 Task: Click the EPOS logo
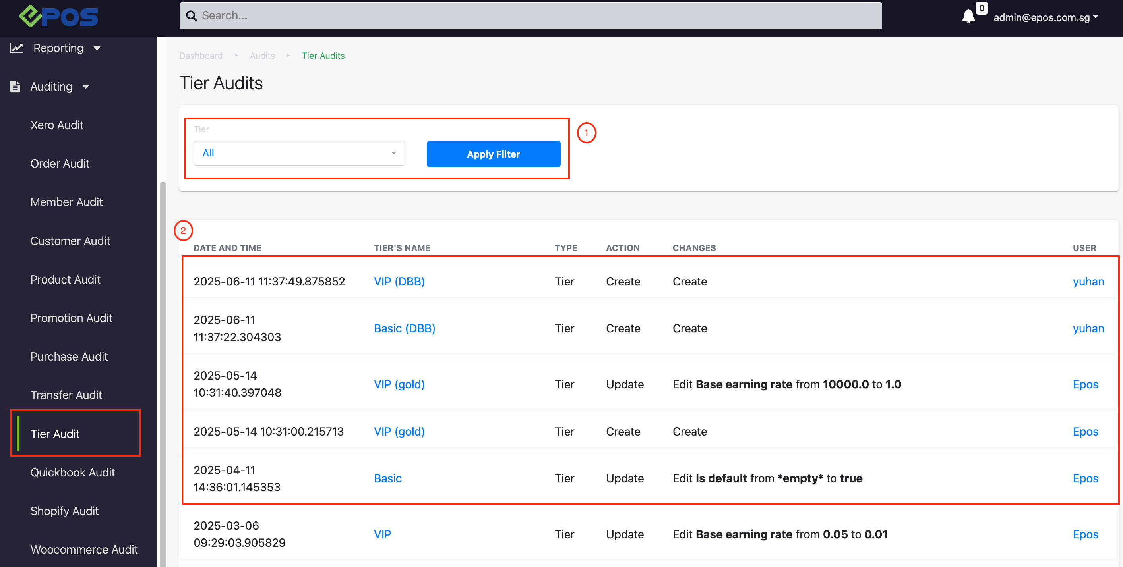point(59,17)
